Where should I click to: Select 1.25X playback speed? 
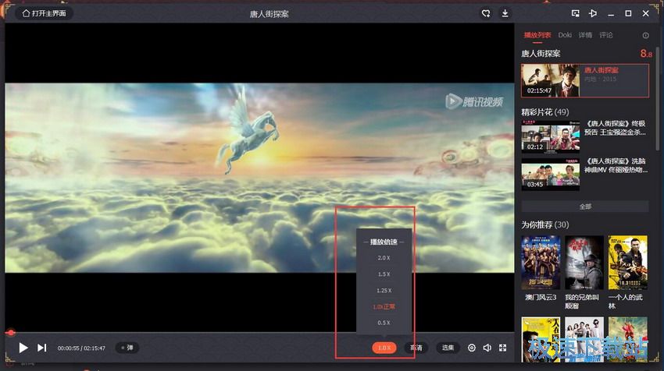(x=384, y=291)
